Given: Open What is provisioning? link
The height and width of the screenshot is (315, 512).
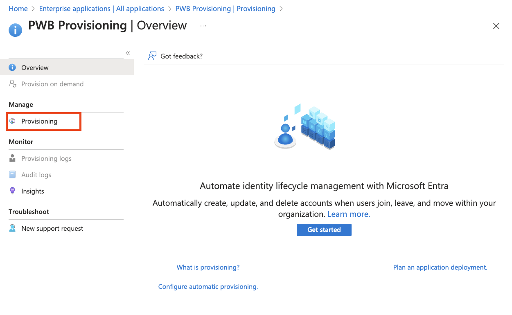Looking at the screenshot, I should [208, 267].
